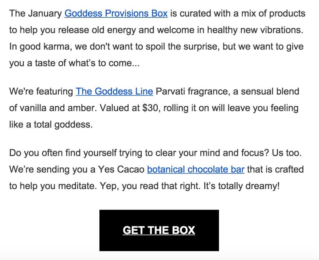Click the phrase "healthy new vibrations"
The width and height of the screenshot is (319, 260).
(x=255, y=30)
